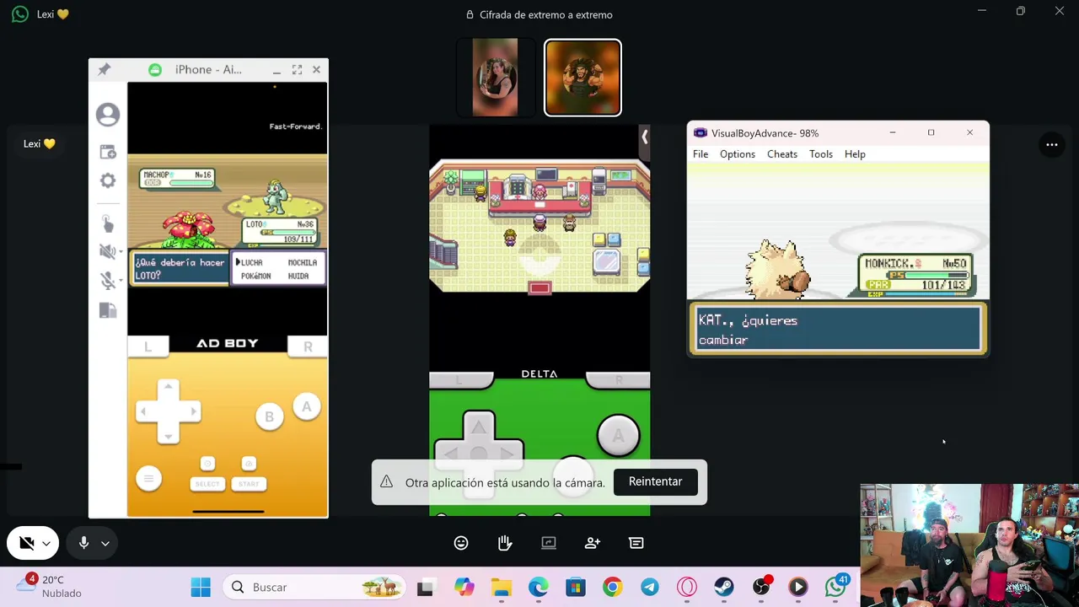Click the Buscar taskbar search box

tap(314, 587)
